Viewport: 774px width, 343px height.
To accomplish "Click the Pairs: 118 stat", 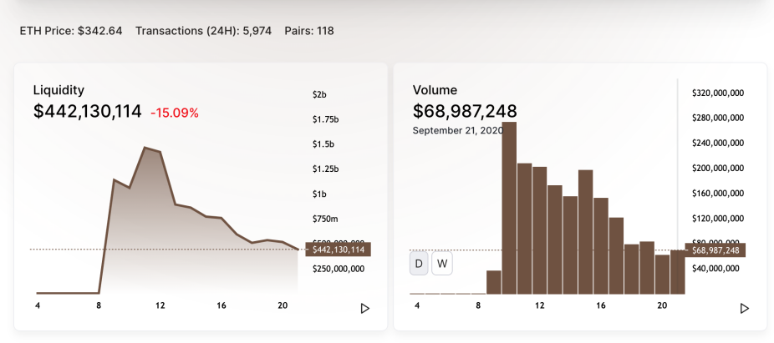I will pyautogui.click(x=309, y=31).
